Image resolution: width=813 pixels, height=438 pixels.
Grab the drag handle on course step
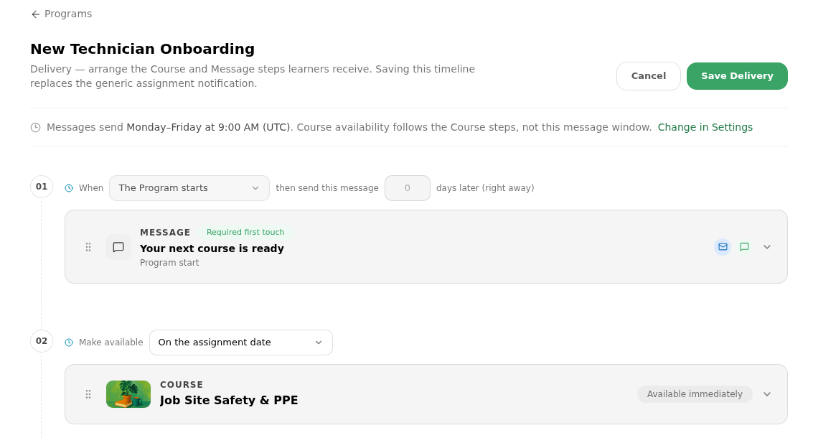coord(88,394)
